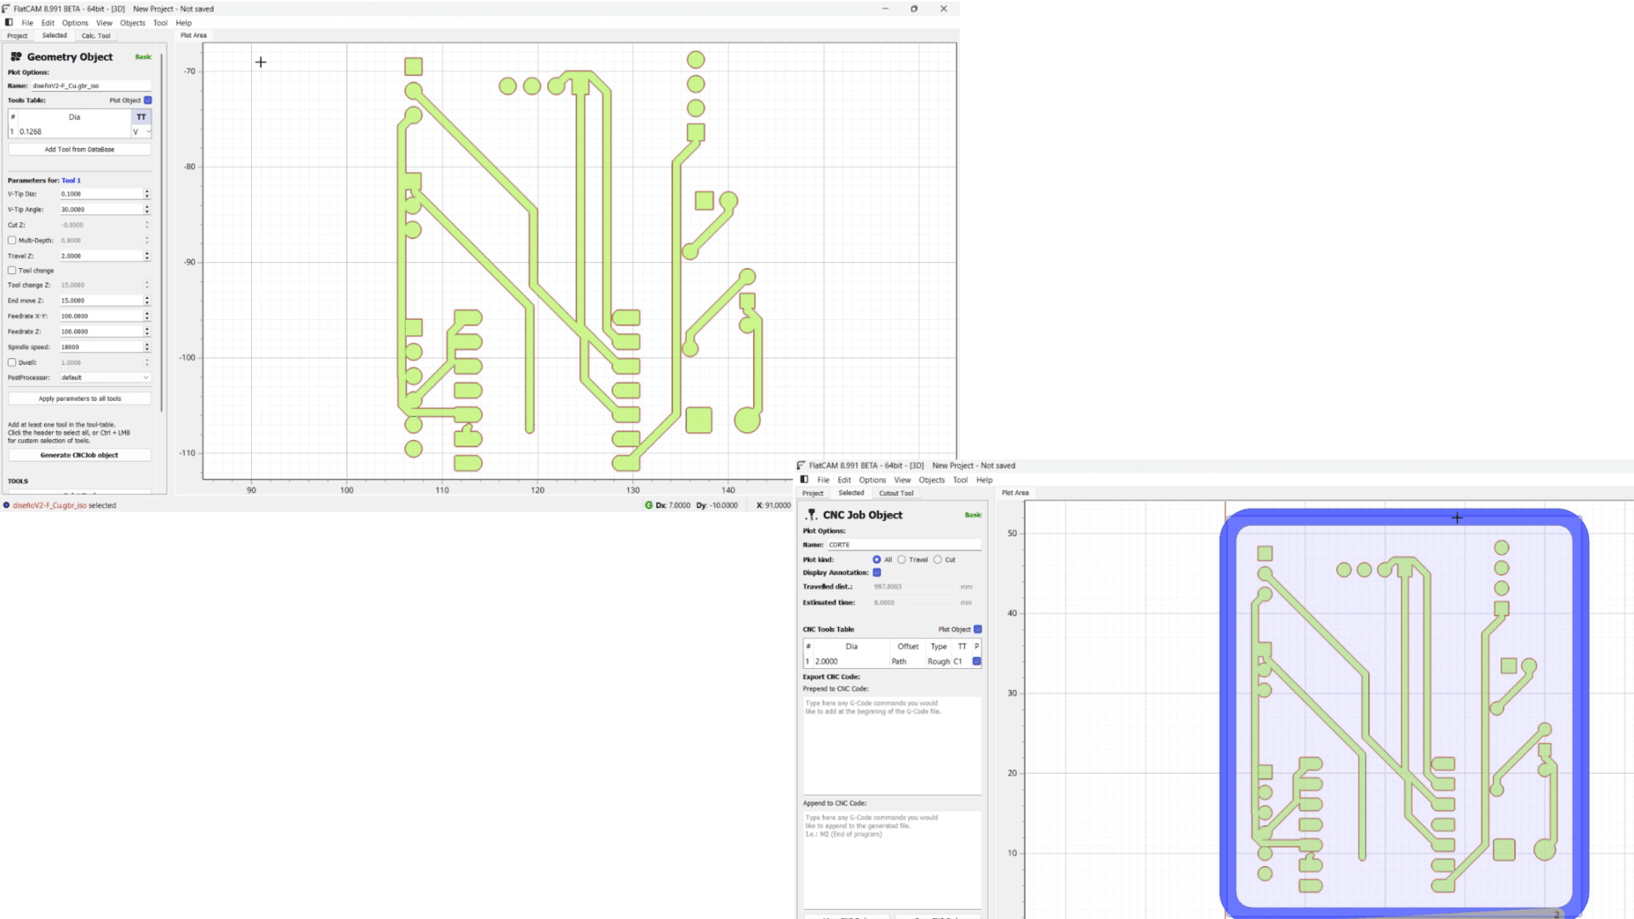Click the blue icon beside the selected object name
Viewport: 1634px width, 919px height.
coord(7,505)
